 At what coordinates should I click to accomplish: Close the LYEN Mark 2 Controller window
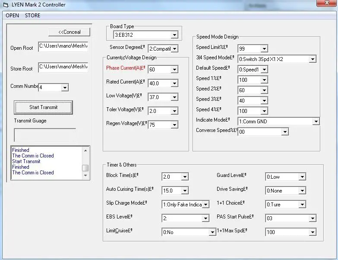point(327,3)
